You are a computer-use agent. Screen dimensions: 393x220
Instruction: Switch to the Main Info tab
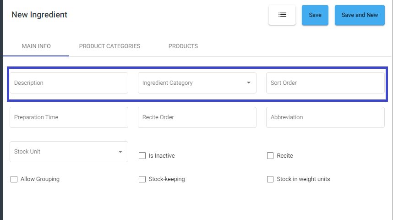[36, 46]
